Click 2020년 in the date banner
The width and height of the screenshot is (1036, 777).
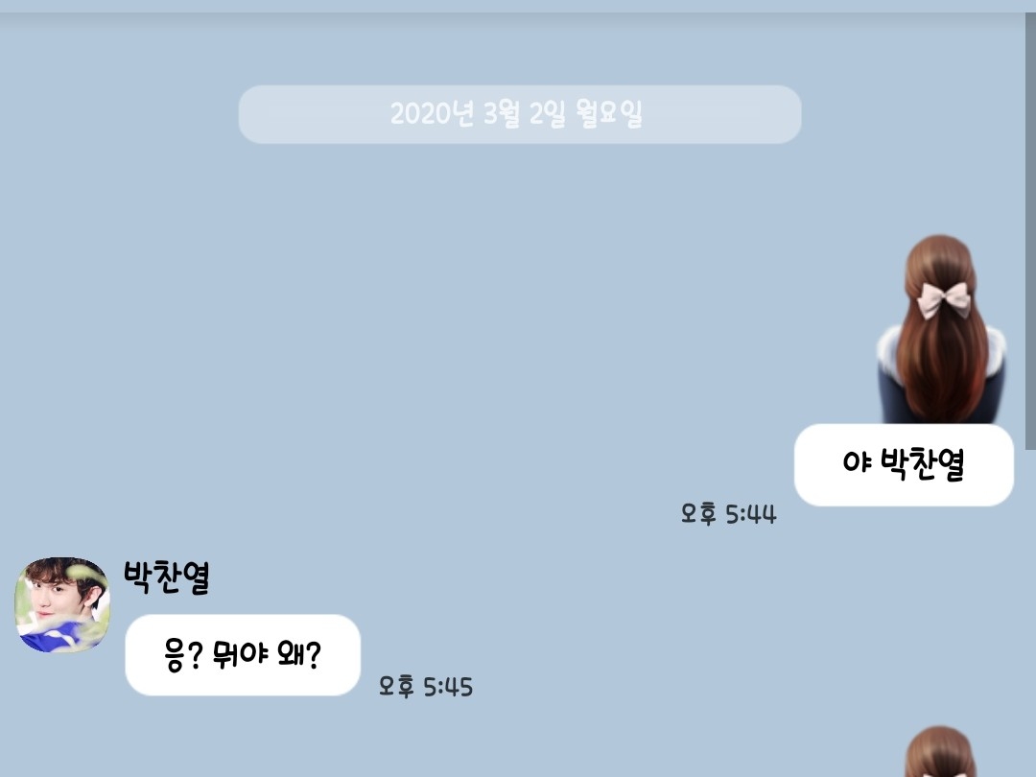click(432, 113)
